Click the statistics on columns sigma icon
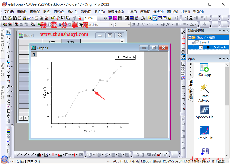The width and height of the screenshot is (230, 164). pos(186,18)
